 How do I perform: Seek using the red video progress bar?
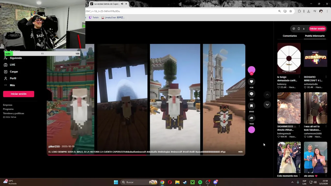pos(146,155)
